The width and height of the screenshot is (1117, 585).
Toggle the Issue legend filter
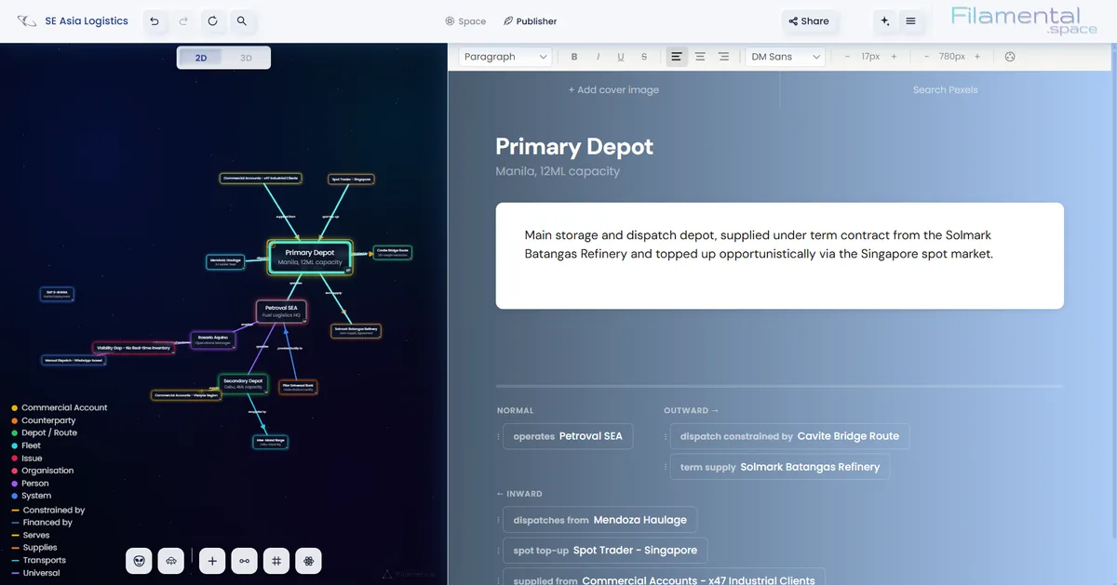tap(26, 459)
